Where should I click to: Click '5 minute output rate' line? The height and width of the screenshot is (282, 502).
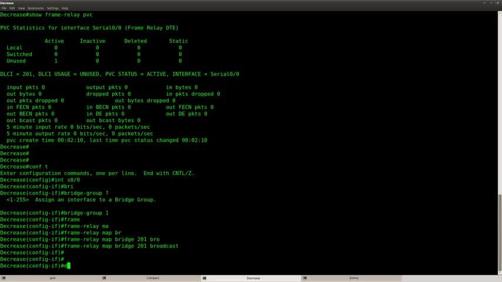pyautogui.click(x=80, y=134)
